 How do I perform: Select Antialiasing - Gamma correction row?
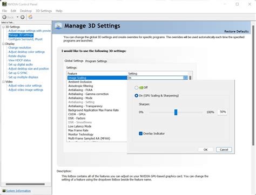point(97,94)
